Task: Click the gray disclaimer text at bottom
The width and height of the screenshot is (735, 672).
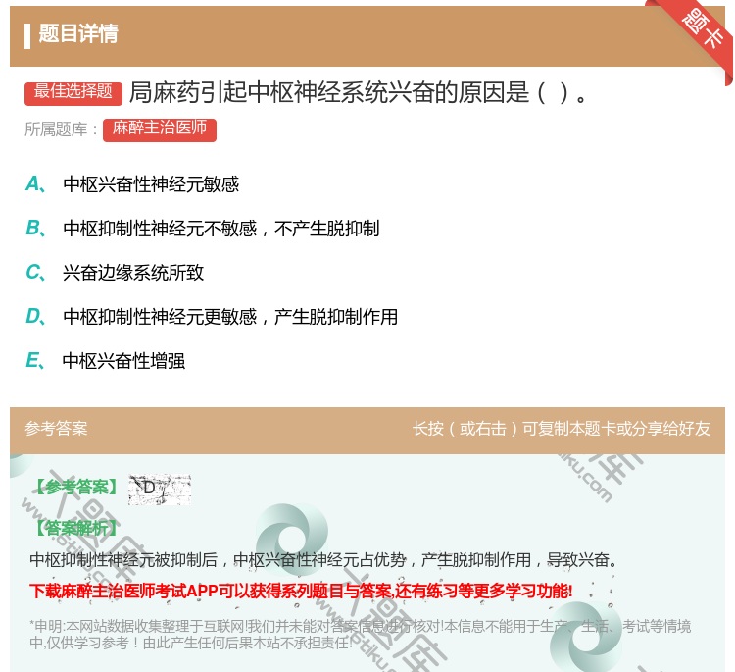Action: click(360, 635)
